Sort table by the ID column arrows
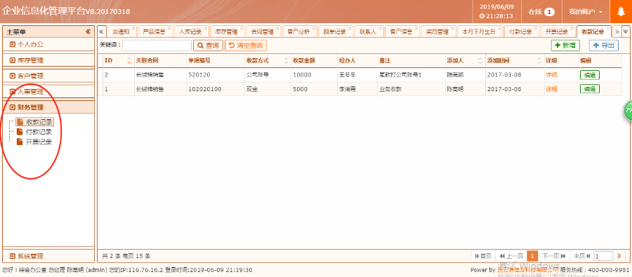The height and width of the screenshot is (277, 632). pyautogui.click(x=129, y=61)
